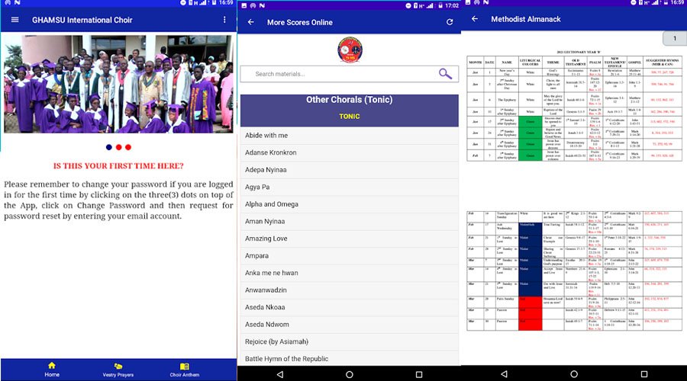Open the score 'Amazing Love'
The width and height of the screenshot is (687, 381).
(x=349, y=239)
